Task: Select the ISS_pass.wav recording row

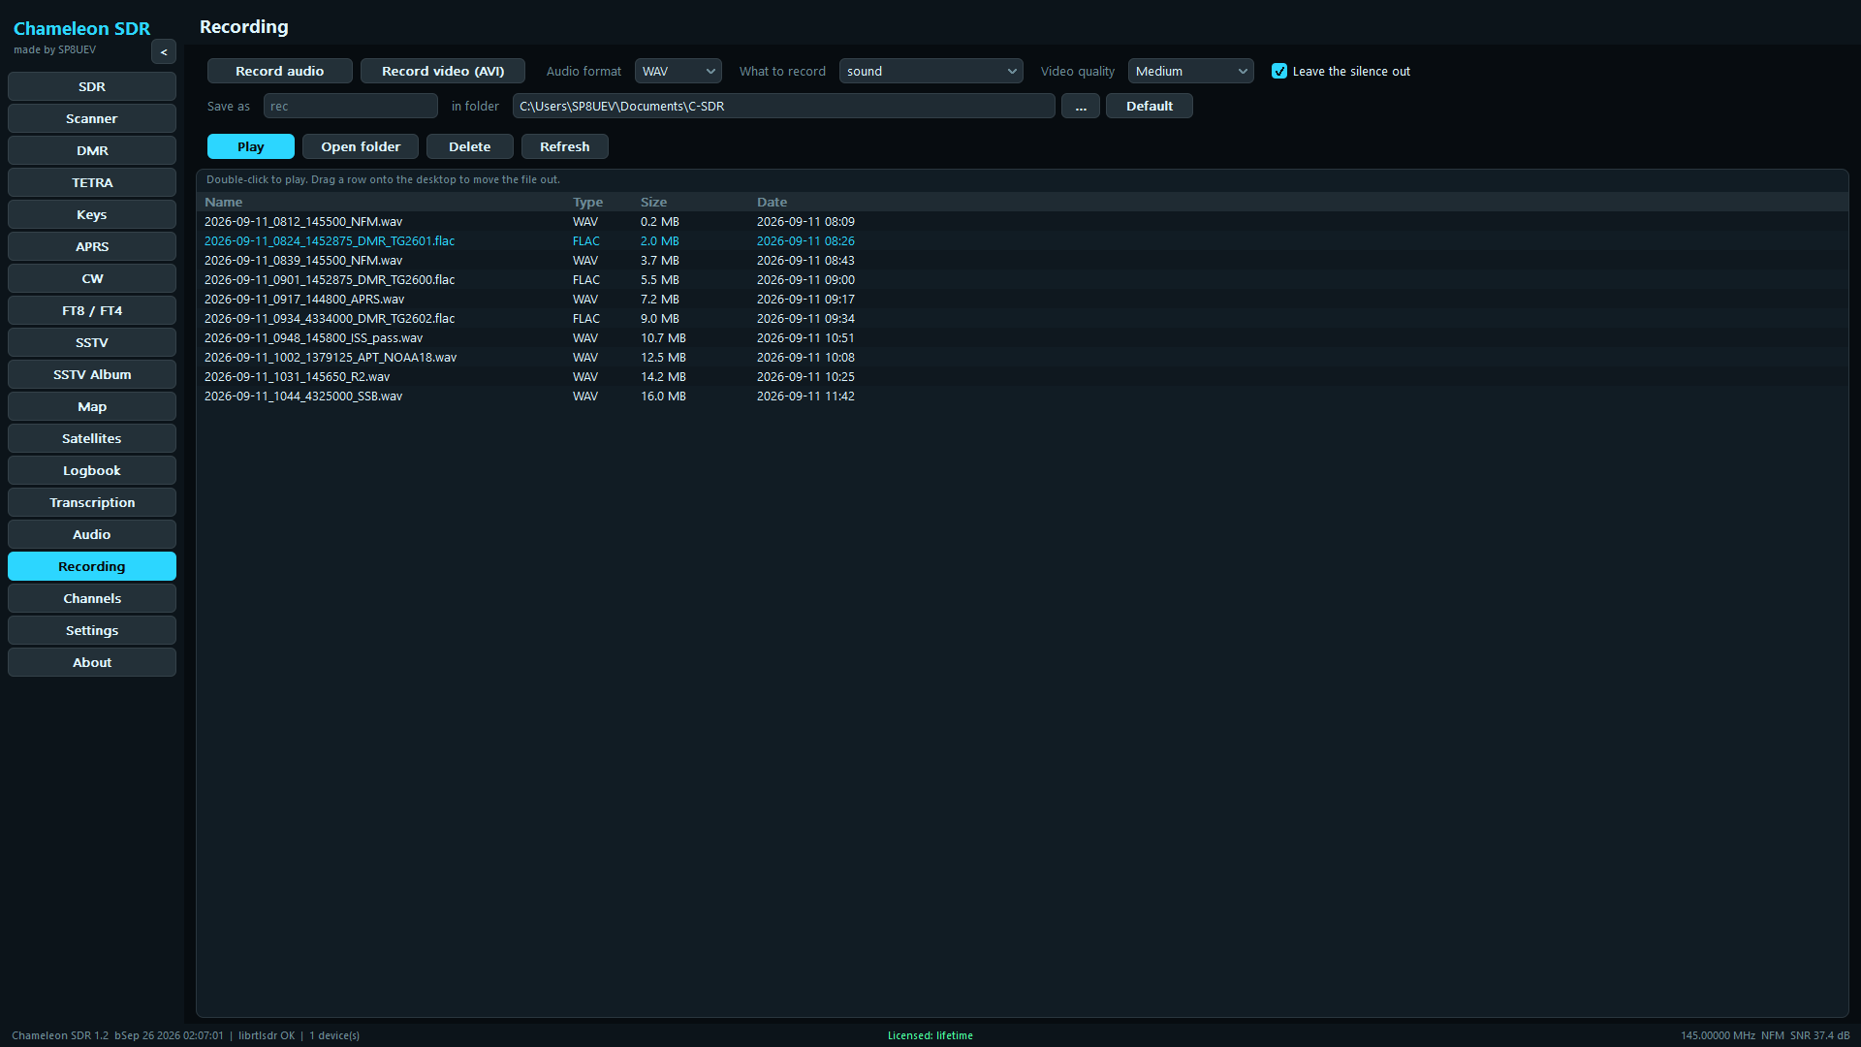Action: [x=1023, y=338]
